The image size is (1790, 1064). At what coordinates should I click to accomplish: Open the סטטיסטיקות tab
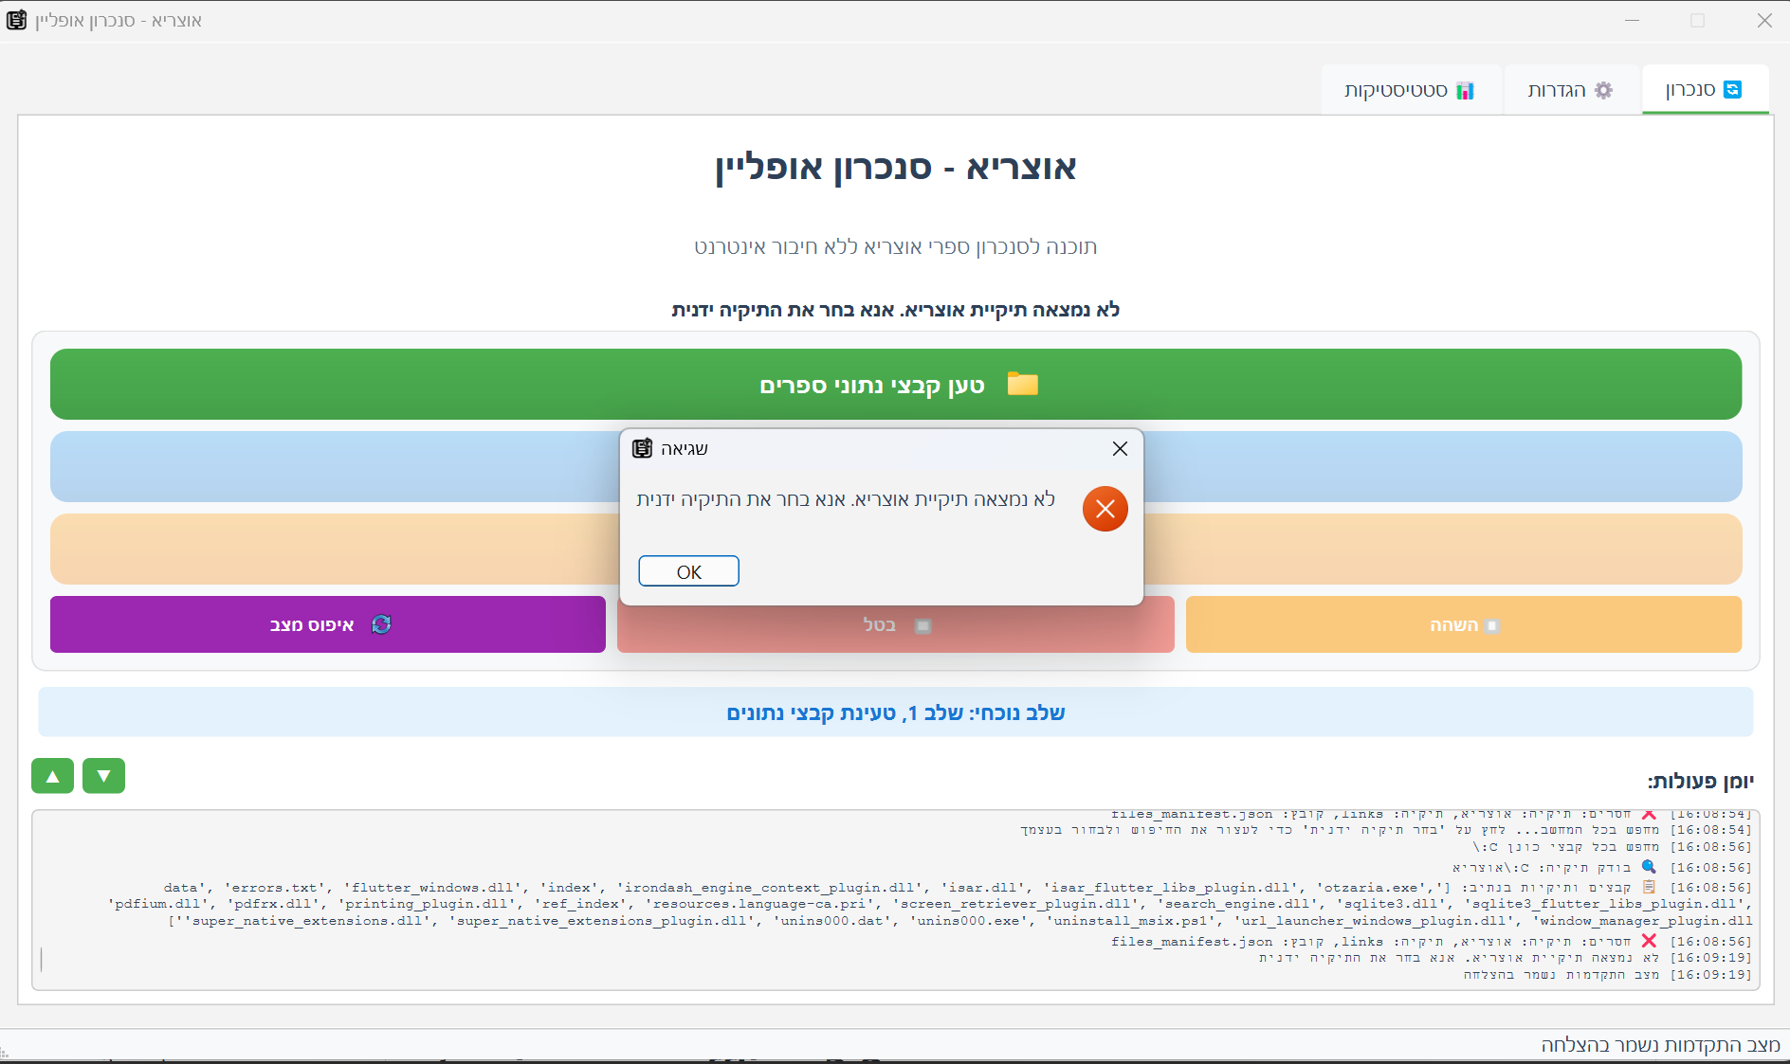1410,90
